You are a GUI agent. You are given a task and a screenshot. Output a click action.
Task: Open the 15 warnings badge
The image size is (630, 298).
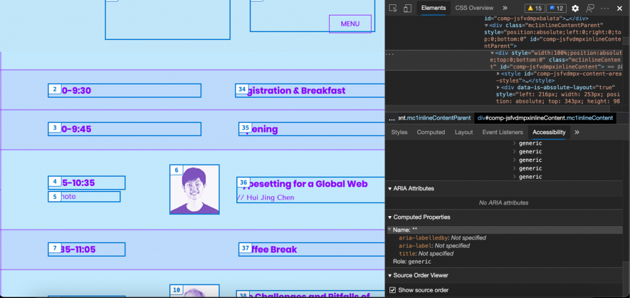coord(535,9)
